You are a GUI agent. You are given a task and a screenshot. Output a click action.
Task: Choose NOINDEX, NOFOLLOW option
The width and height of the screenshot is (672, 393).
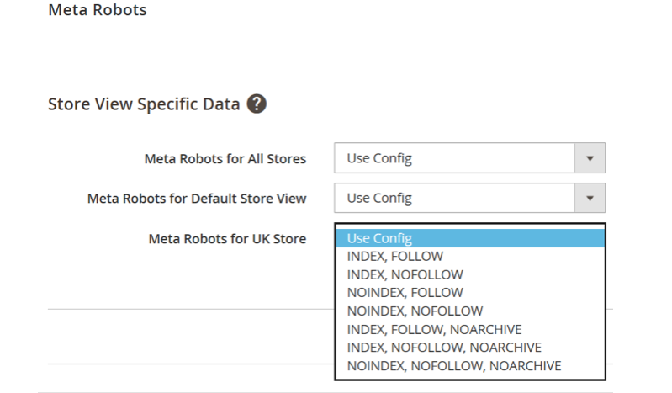point(470,311)
